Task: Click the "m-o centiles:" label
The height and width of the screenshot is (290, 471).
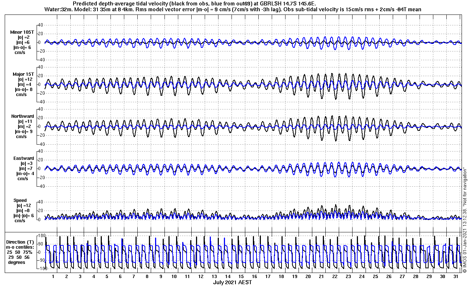Action: 20,247
